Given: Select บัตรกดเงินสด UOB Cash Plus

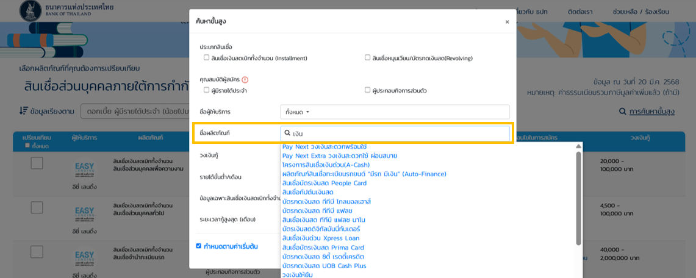Looking at the screenshot, I should [x=324, y=266].
